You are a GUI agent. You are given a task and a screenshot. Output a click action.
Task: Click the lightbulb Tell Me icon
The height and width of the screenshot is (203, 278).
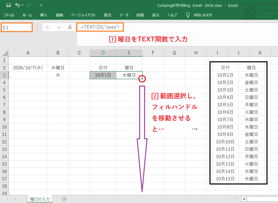188,15
